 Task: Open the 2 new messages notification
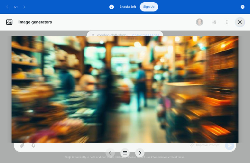click(145, 35)
